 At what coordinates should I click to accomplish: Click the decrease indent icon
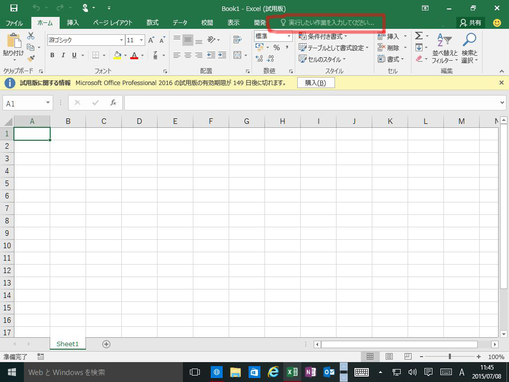coord(211,55)
